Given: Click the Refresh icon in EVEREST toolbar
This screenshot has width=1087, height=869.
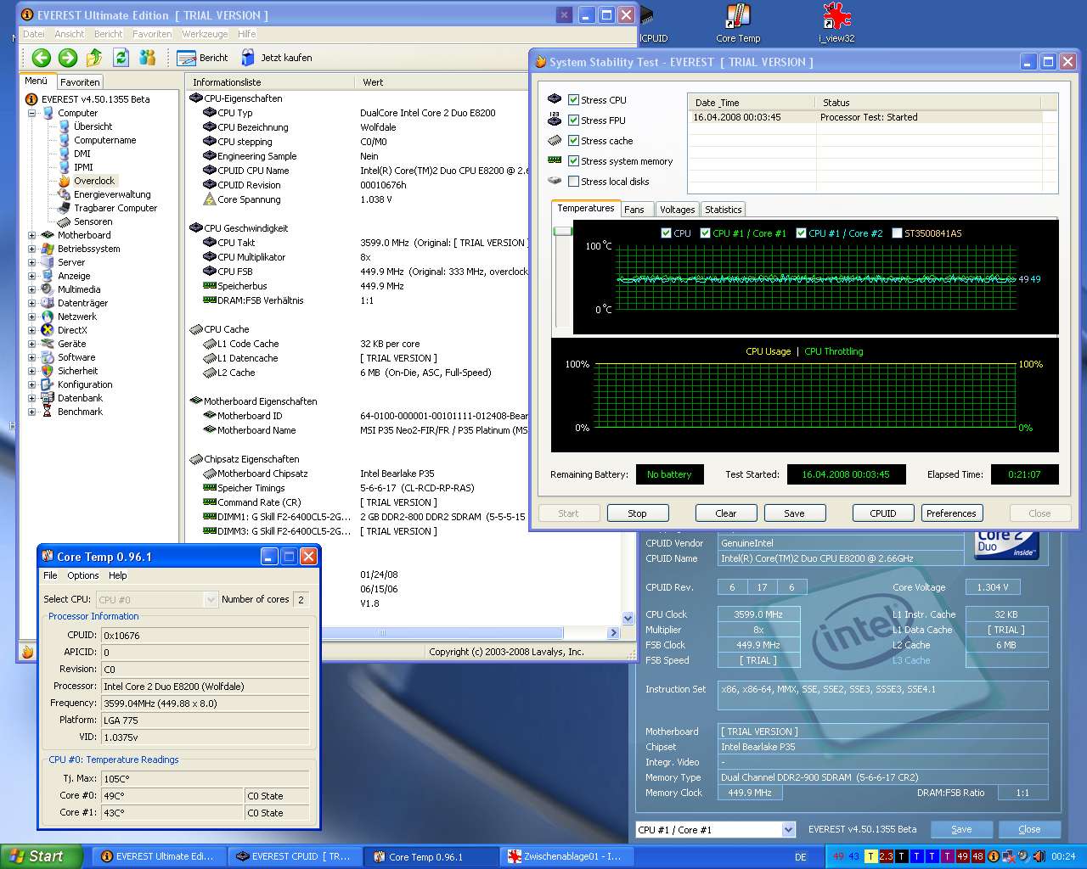Looking at the screenshot, I should coord(121,58).
